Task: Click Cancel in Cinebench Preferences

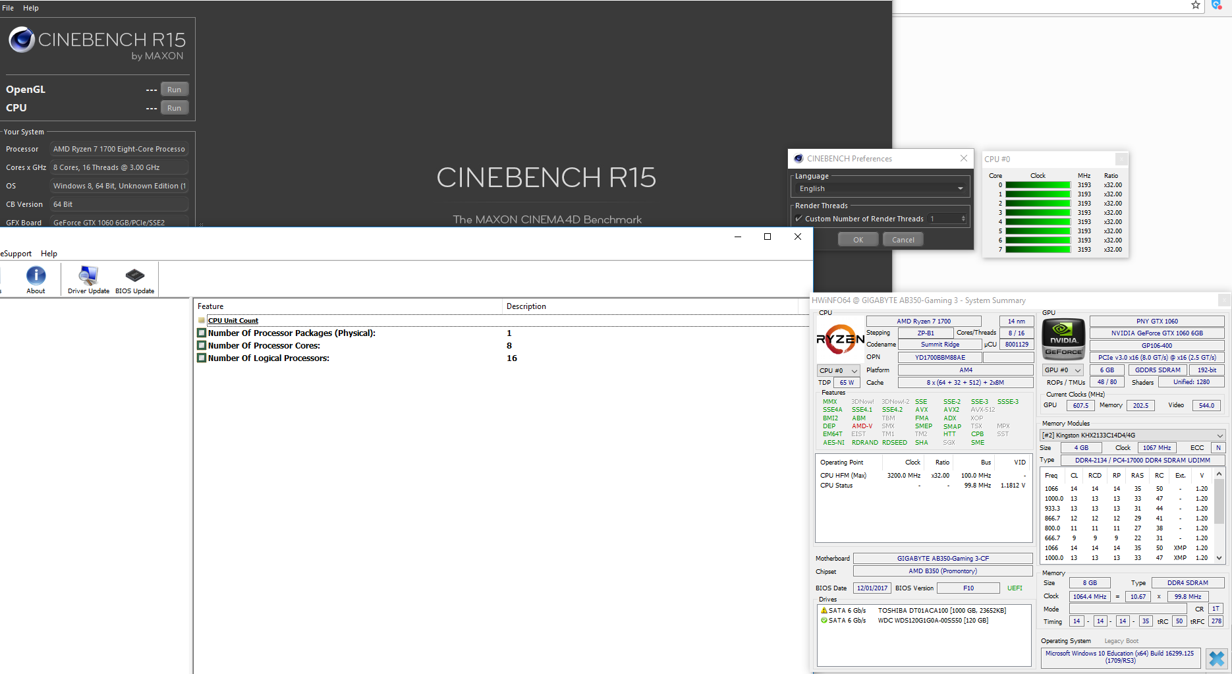Action: coord(903,240)
